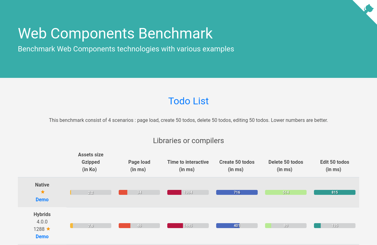Click Hybrids time to interactive bar 1445
Viewport: 377px width, 245px height.
(188, 226)
